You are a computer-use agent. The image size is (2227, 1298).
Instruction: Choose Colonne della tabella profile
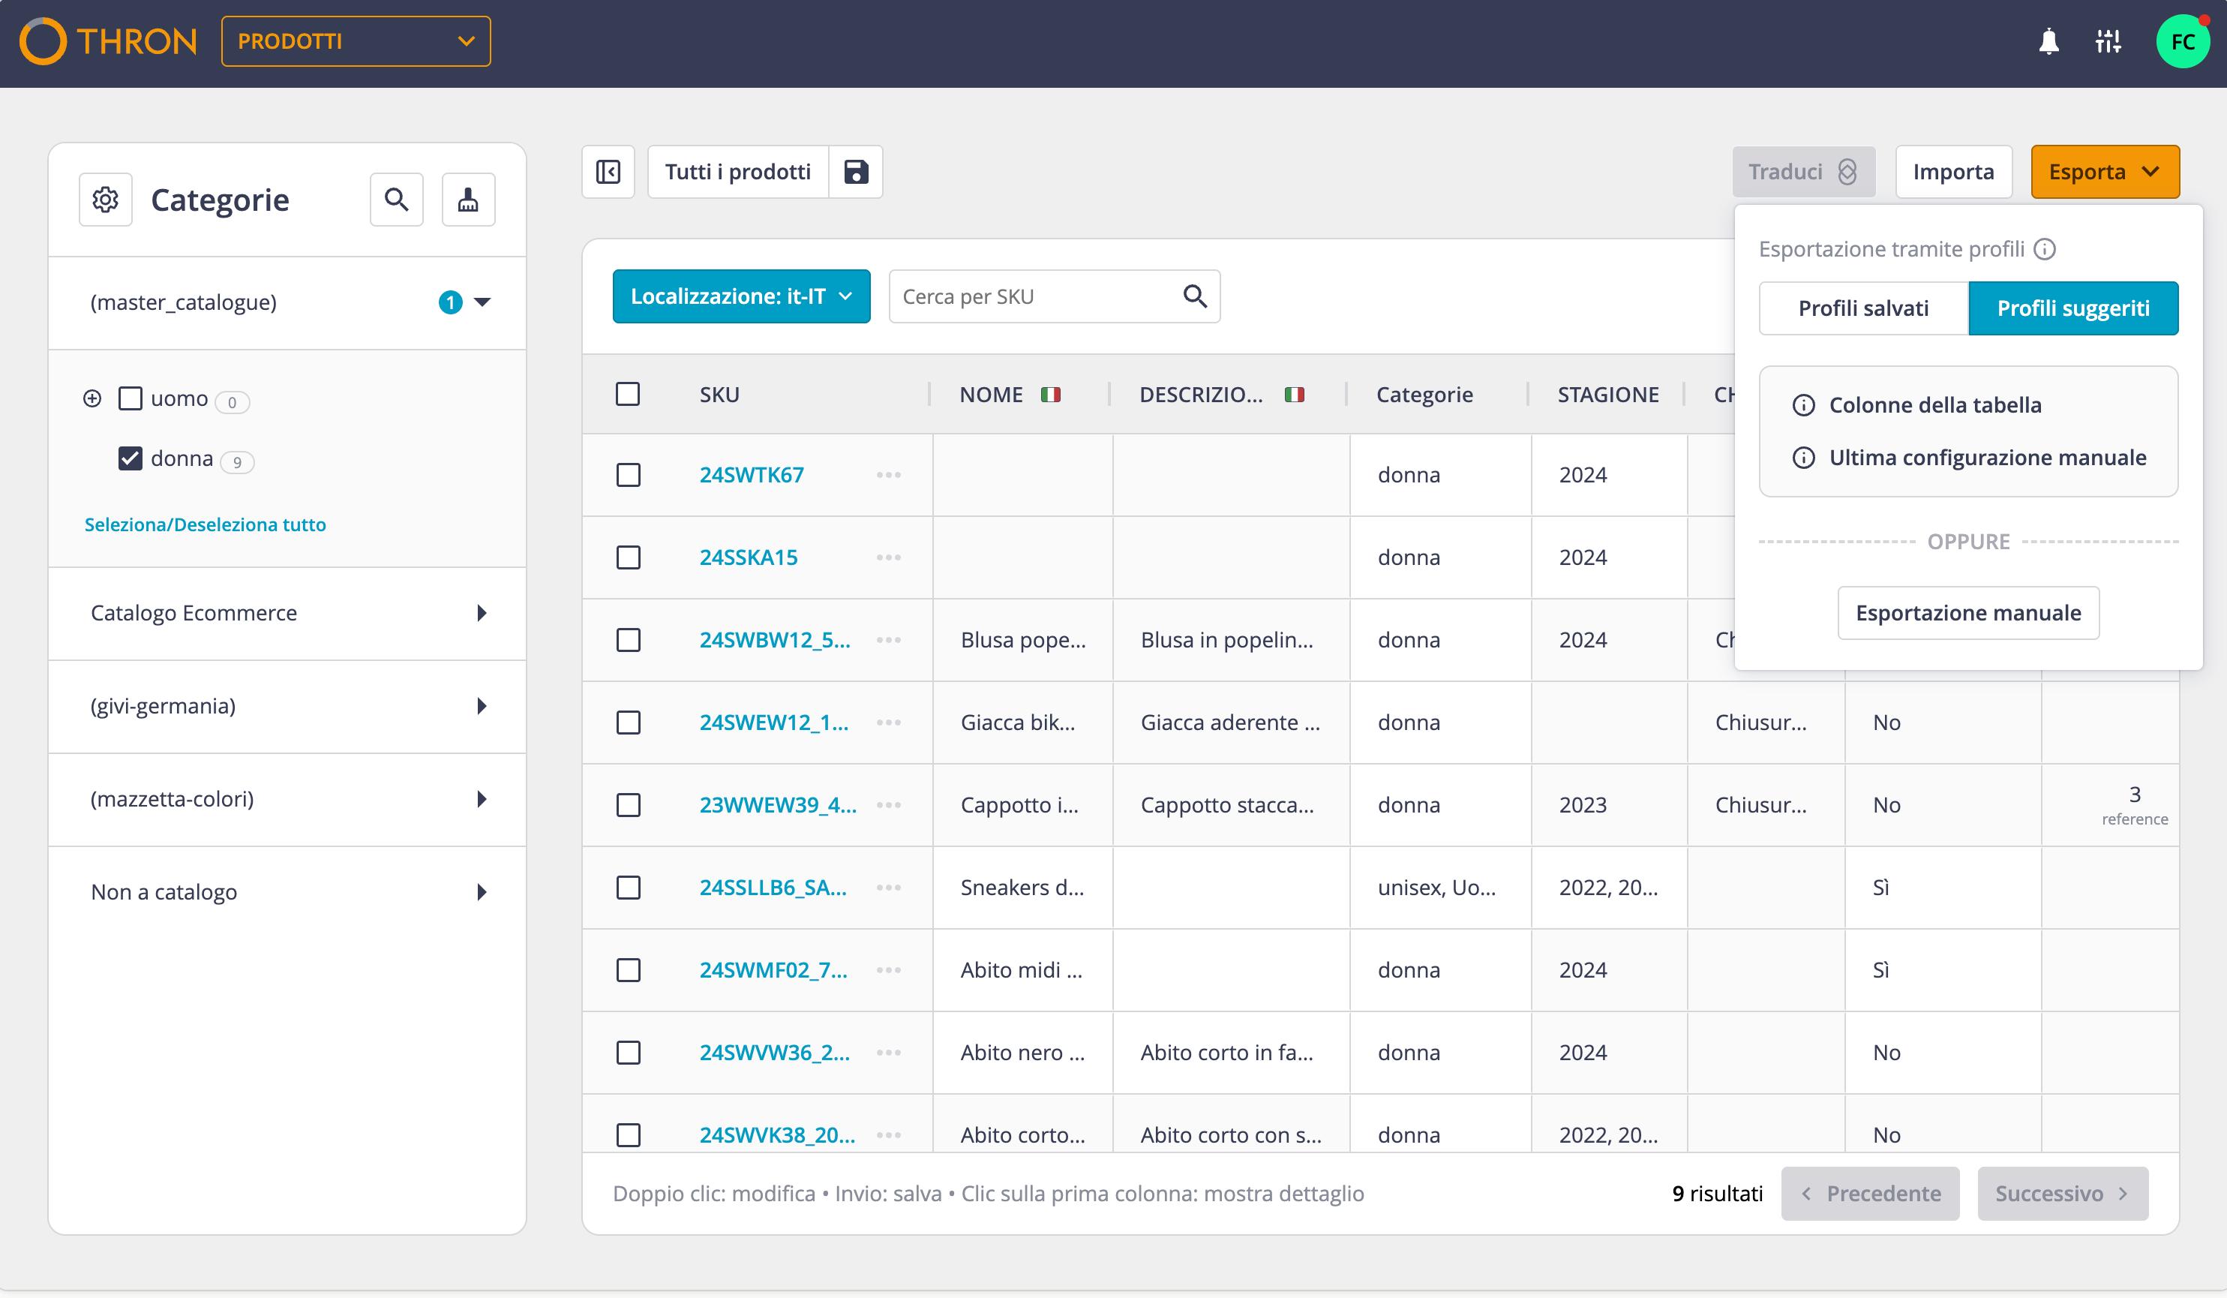[1934, 405]
